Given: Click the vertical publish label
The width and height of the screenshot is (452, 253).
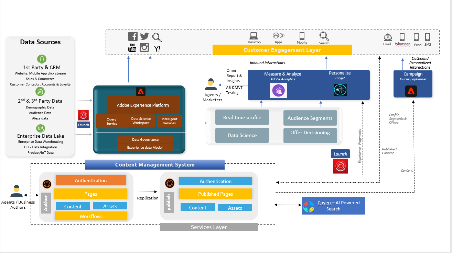Looking at the screenshot, I should click(x=169, y=202).
